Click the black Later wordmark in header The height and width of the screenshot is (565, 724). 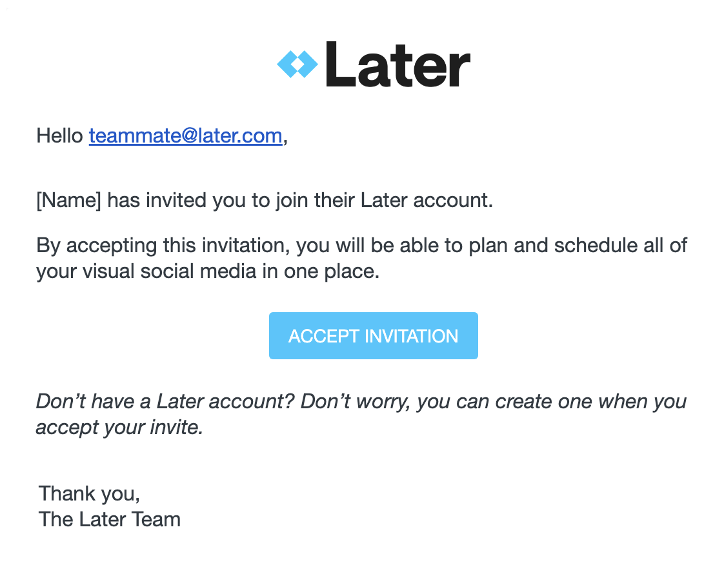pyautogui.click(x=398, y=64)
